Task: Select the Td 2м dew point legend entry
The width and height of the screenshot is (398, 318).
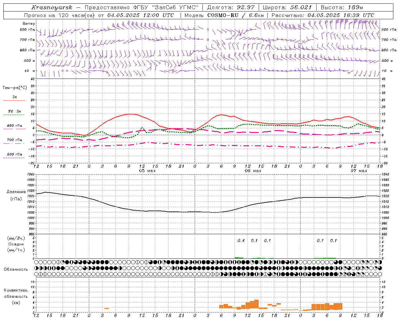Action: click(15, 111)
